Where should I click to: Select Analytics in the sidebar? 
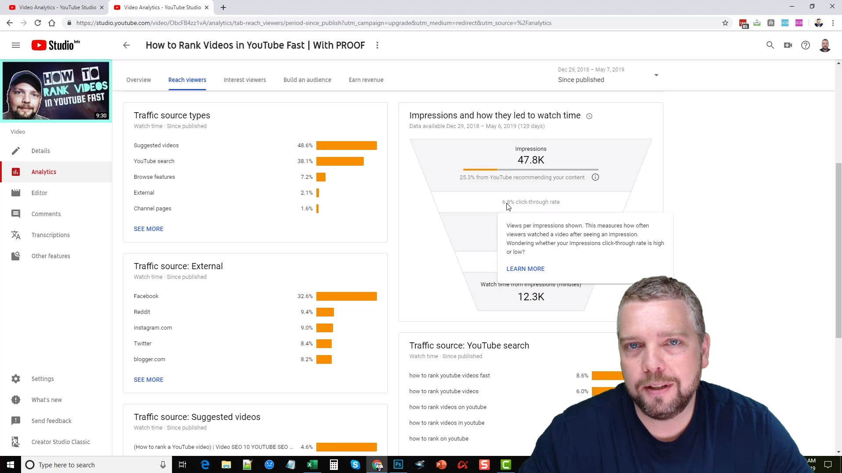(56, 172)
